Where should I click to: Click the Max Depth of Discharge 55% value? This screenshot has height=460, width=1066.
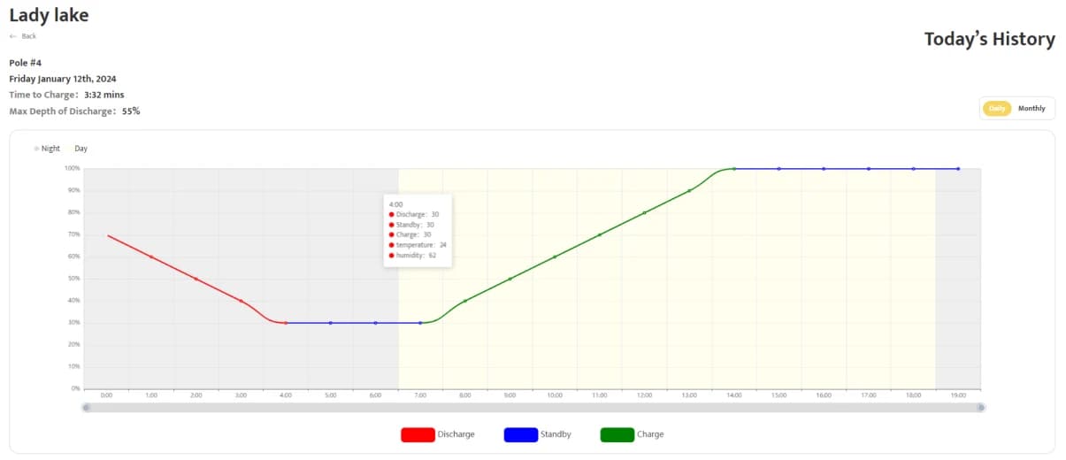[x=131, y=111]
